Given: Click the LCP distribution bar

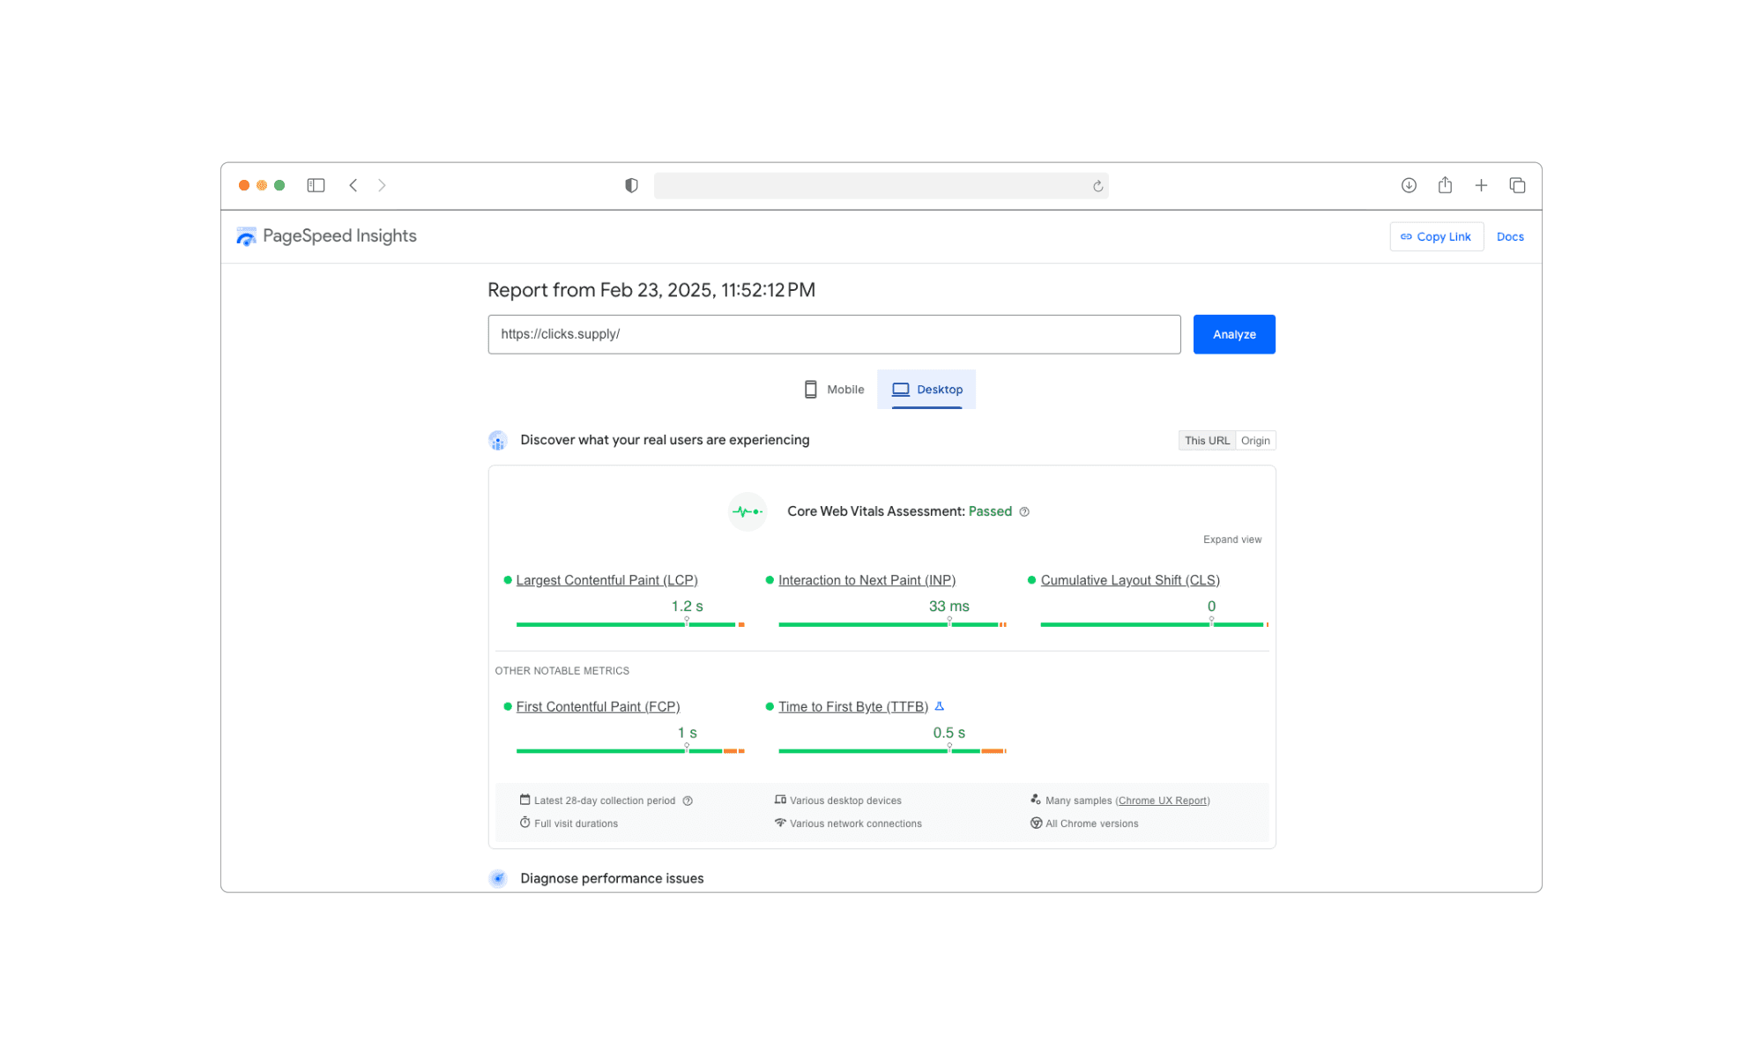Looking at the screenshot, I should [x=630, y=624].
